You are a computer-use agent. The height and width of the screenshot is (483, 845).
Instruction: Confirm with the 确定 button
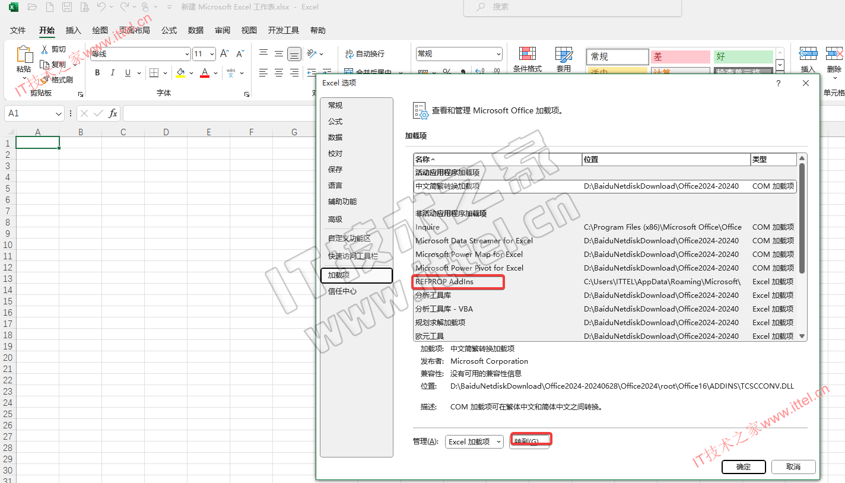tap(744, 467)
